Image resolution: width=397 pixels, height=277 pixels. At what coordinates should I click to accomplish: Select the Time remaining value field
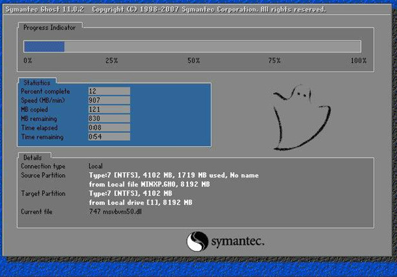coord(109,137)
